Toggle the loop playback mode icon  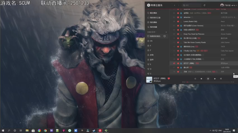195,79
